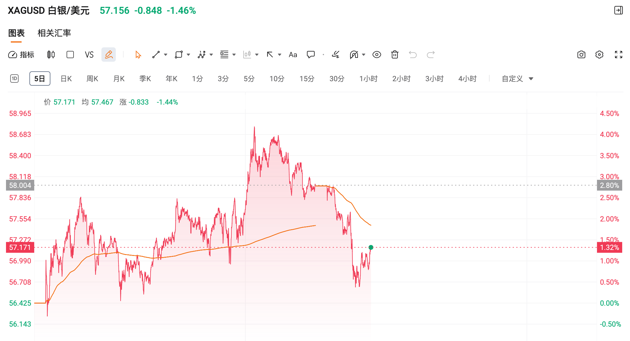Select the 5日 five-day view

40,79
